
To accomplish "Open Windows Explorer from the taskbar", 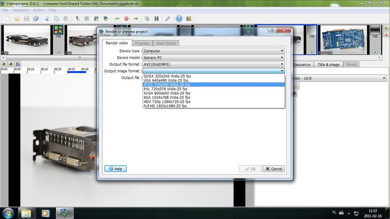I will [26, 213].
